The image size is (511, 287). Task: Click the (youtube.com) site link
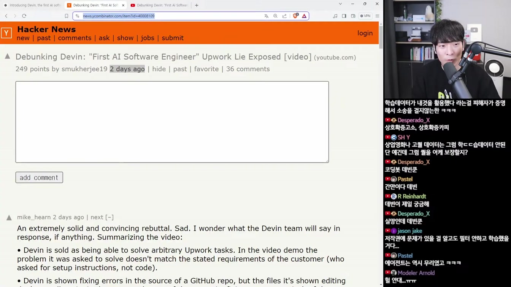pyautogui.click(x=335, y=57)
